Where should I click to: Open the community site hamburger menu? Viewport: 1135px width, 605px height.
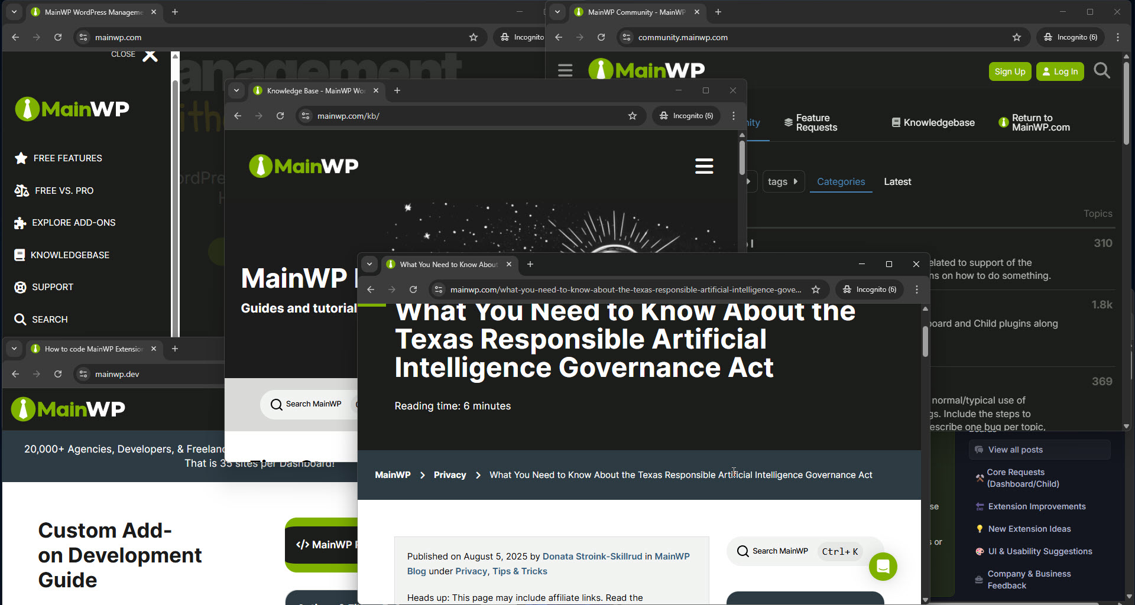(565, 71)
